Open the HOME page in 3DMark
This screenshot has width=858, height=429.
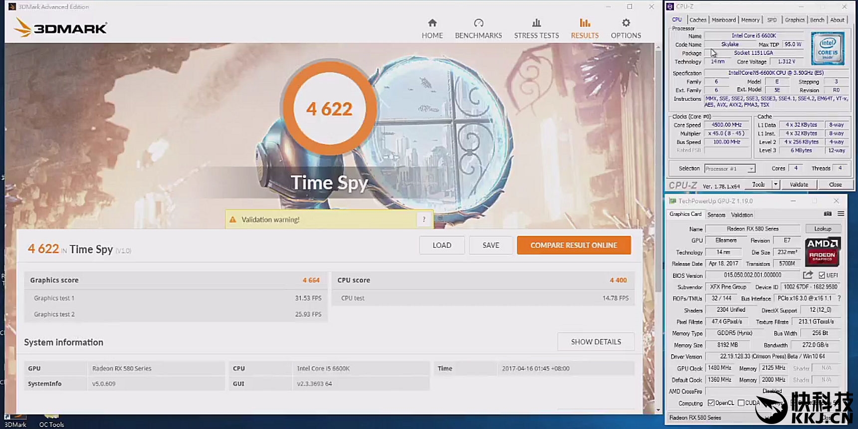(x=432, y=29)
